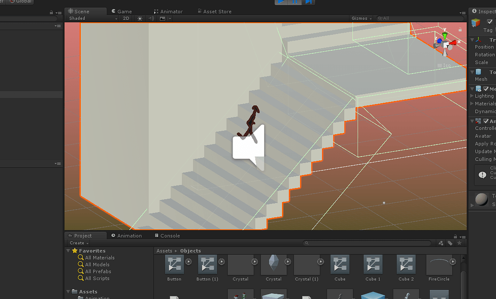
Task: Enable 2D scene view mode
Action: [x=127, y=18]
